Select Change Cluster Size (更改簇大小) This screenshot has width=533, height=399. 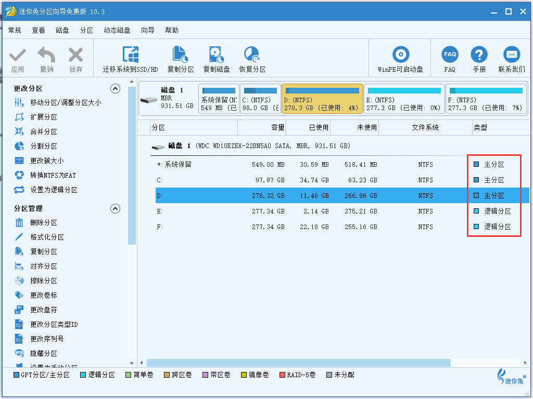point(39,161)
